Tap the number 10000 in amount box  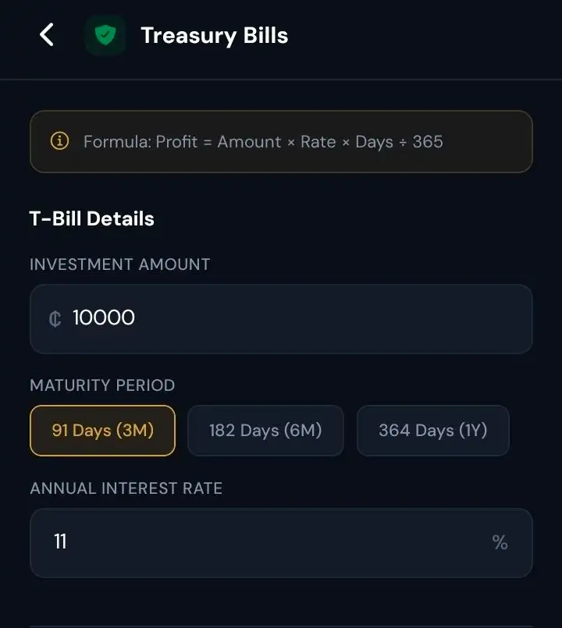pos(103,318)
